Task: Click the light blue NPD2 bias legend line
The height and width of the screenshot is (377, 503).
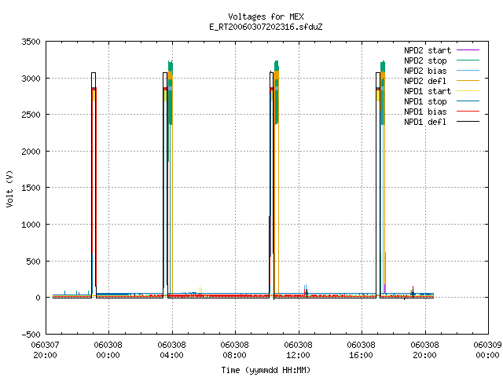Action: (468, 70)
